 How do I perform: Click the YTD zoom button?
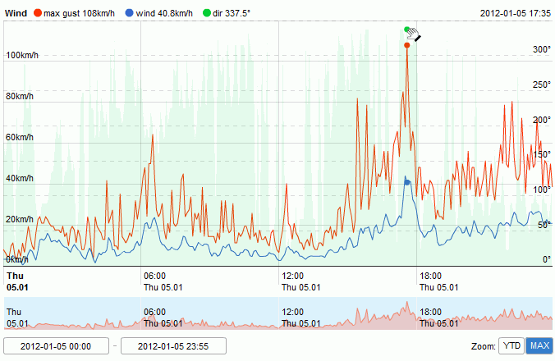click(x=511, y=345)
